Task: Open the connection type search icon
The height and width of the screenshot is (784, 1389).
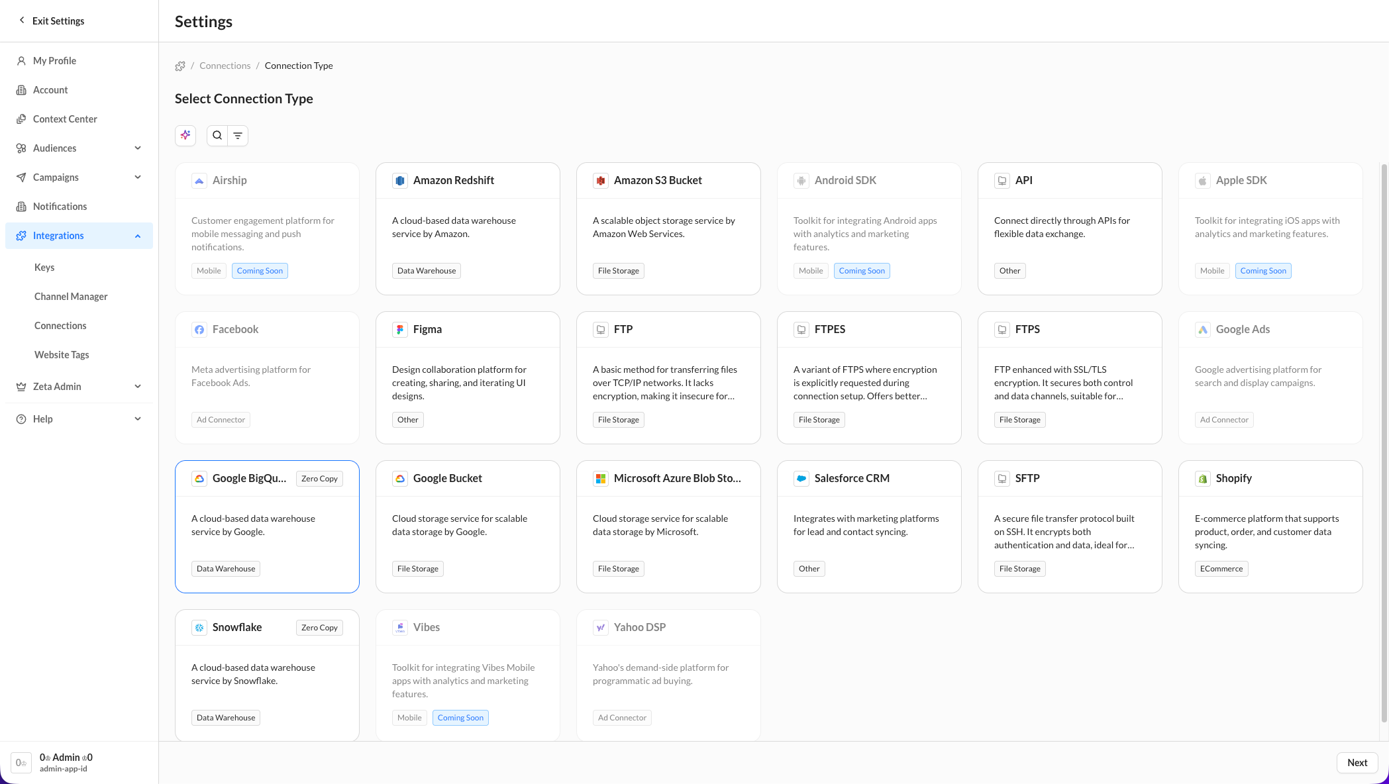Action: pos(217,136)
